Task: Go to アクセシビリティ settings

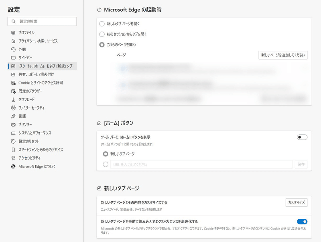Action: 42,158
